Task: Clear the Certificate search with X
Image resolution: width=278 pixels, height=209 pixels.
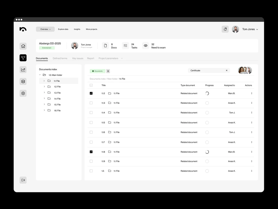Action: point(227,70)
